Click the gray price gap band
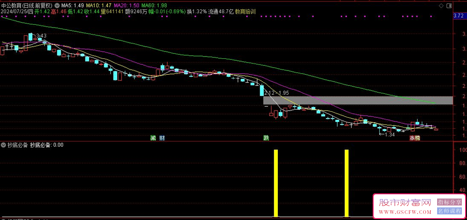This screenshot has width=467, height=220. [x=358, y=100]
